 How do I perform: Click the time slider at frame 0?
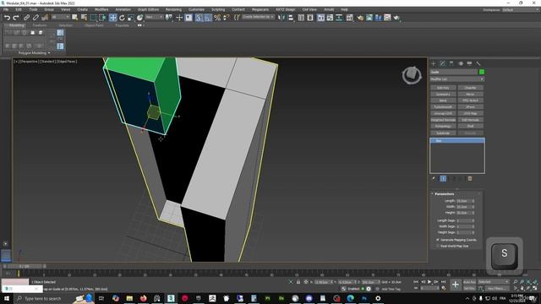(25, 267)
